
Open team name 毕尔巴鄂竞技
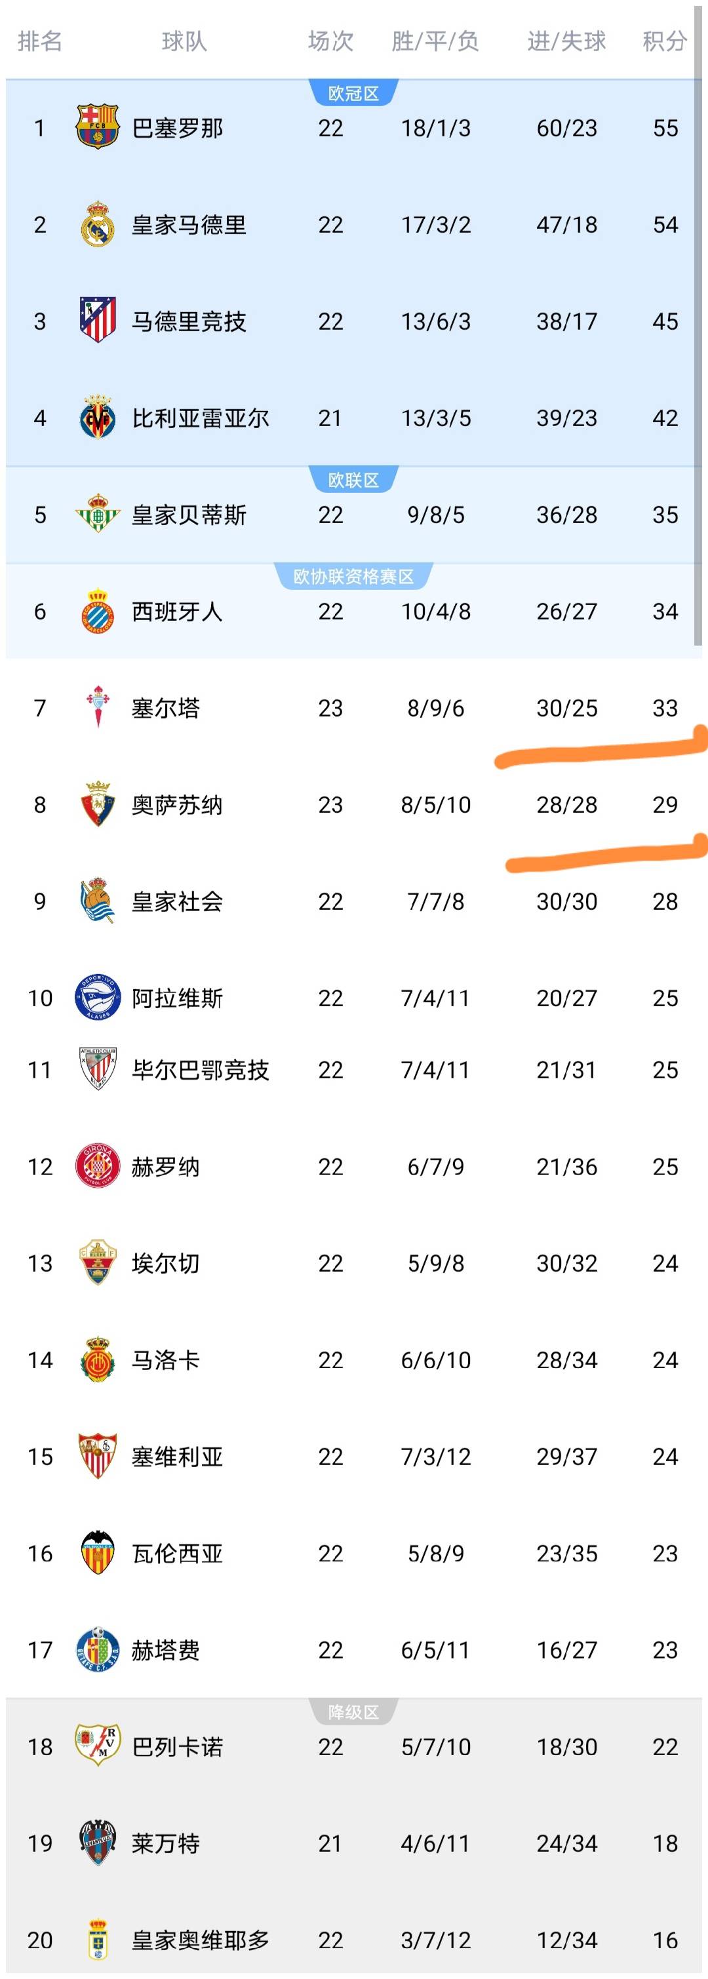201,1070
